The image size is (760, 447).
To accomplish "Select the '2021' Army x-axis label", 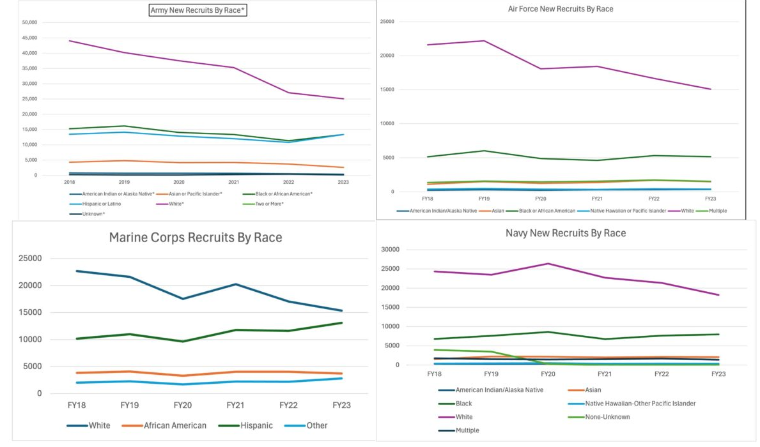I will [233, 182].
